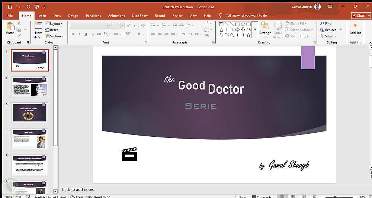Click the Cut scissors icon
Screen dimensions: 372x198
click(x=19, y=23)
